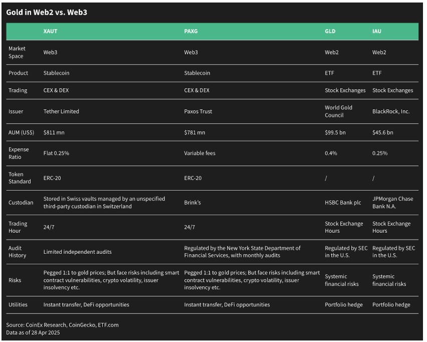
Task: Click the Paxos Trust issuer cell
Action: [x=198, y=111]
